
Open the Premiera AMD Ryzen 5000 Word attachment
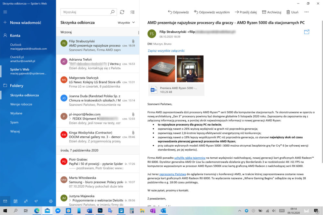176,90
